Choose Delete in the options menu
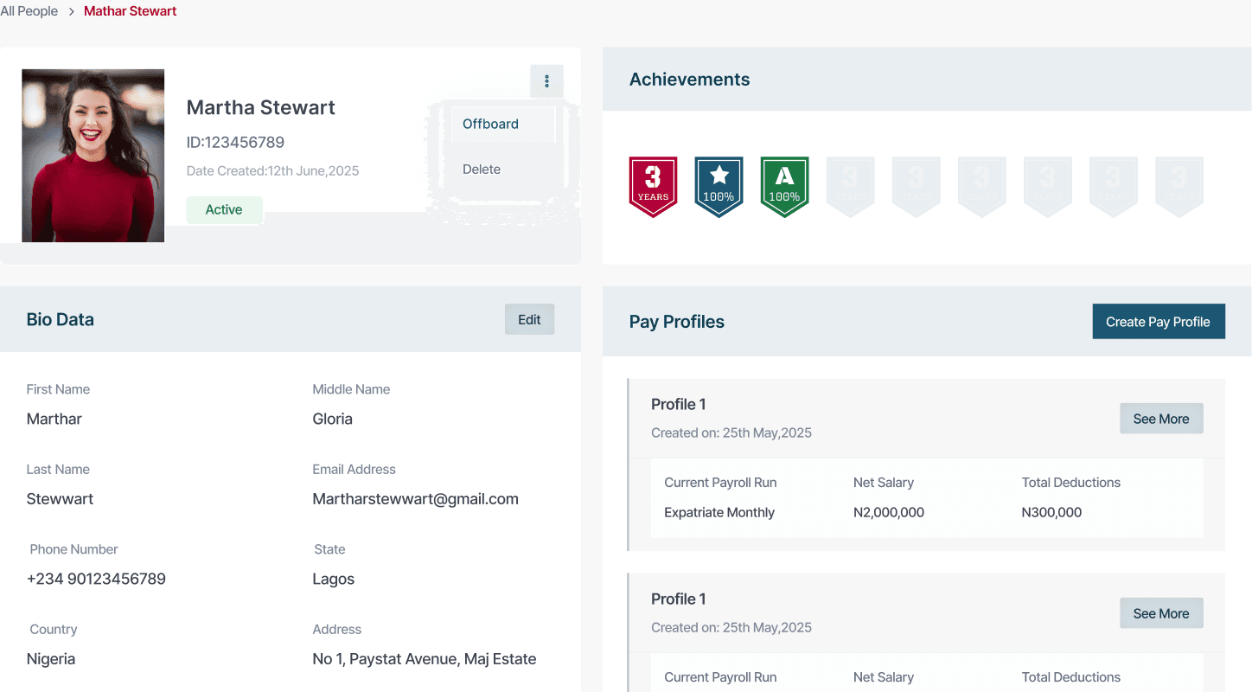Image resolution: width=1252 pixels, height=692 pixels. [x=482, y=170]
